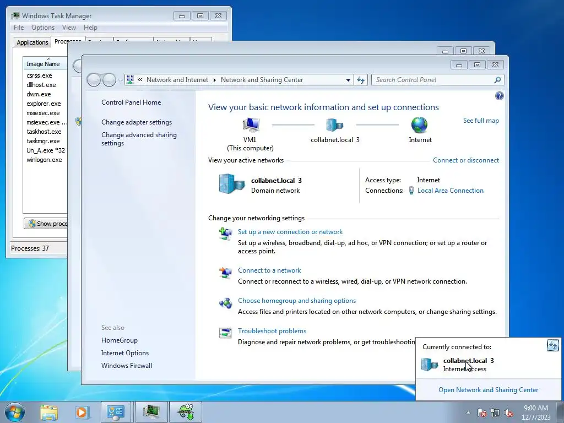Open the Network and Internet breadcrumb
This screenshot has height=423, width=564.
177,80
